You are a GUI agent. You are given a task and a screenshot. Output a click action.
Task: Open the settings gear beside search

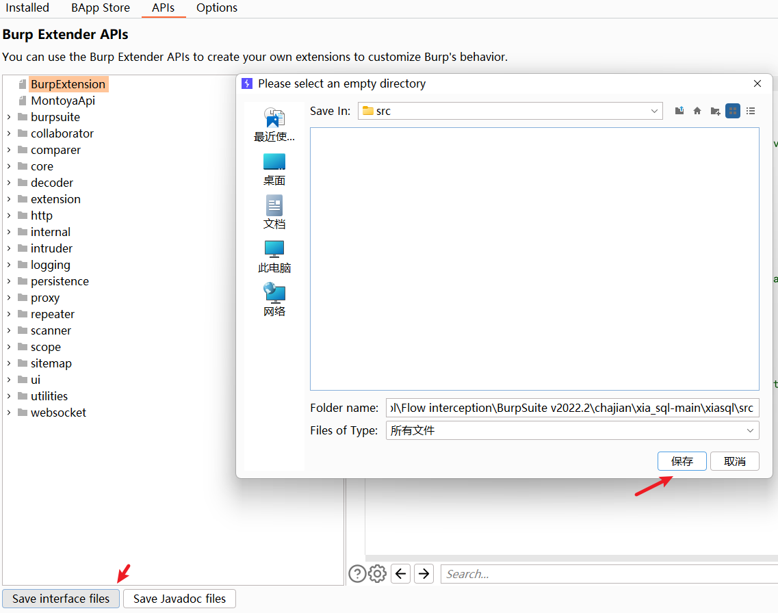point(377,574)
